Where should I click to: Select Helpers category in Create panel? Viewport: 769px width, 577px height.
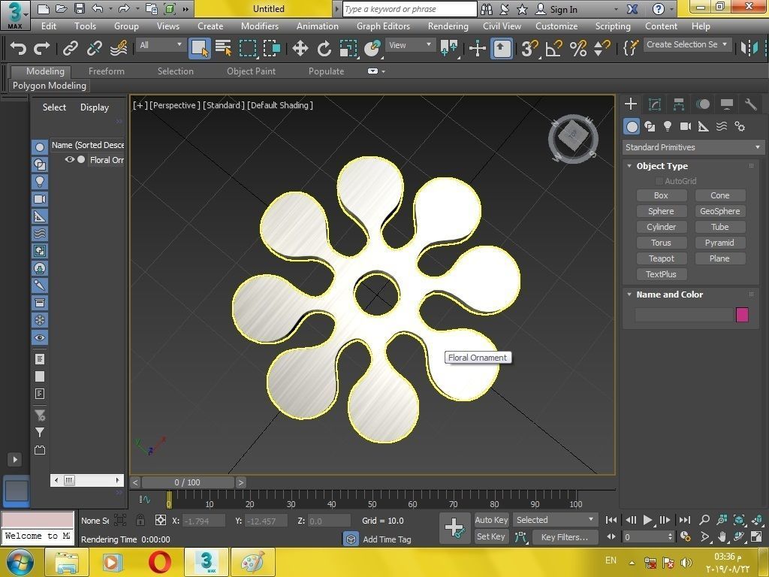[x=703, y=126]
